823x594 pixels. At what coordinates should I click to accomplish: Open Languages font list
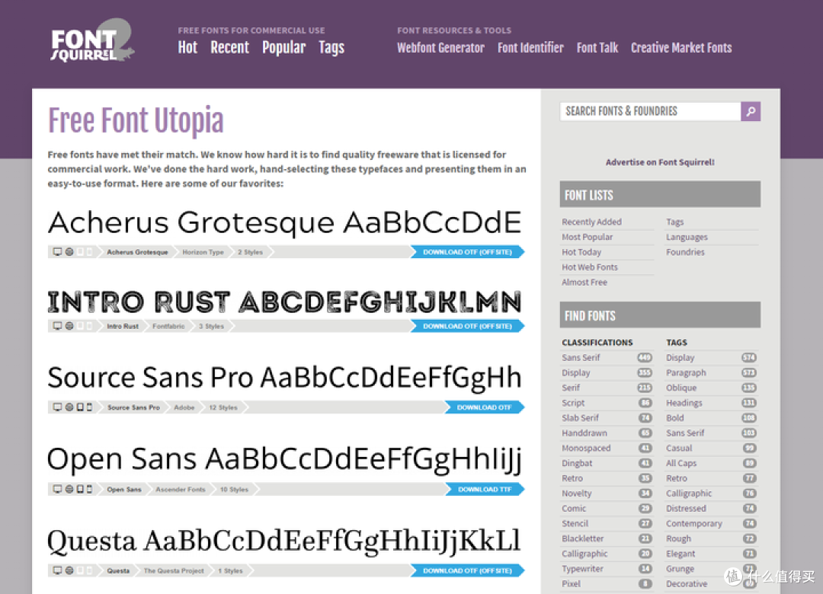687,237
